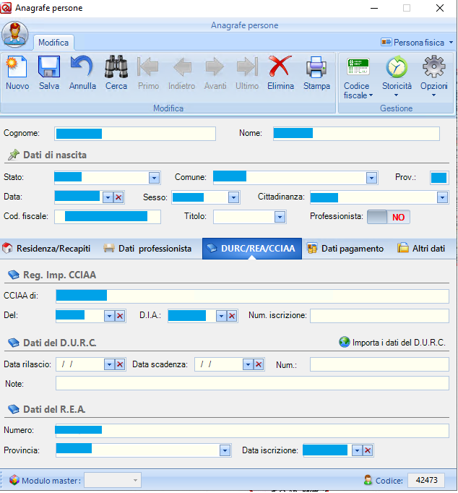Click the Prov. field
The image size is (458, 493).
[439, 178]
